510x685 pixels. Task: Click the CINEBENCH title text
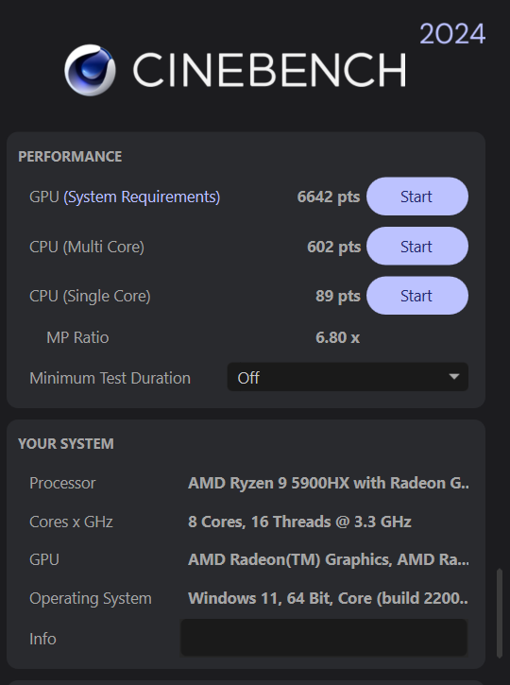pyautogui.click(x=270, y=70)
